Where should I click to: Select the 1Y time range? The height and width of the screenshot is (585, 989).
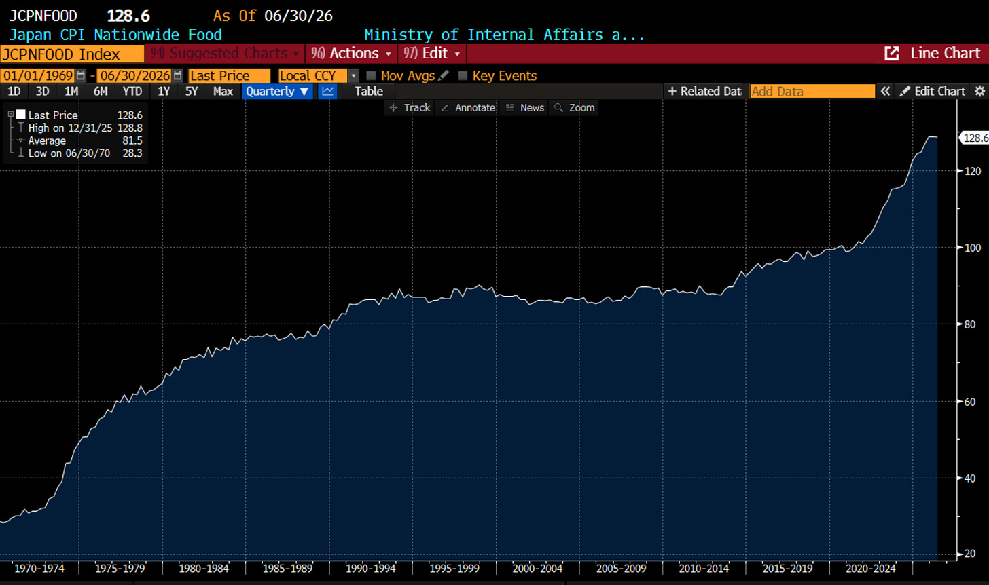(164, 92)
